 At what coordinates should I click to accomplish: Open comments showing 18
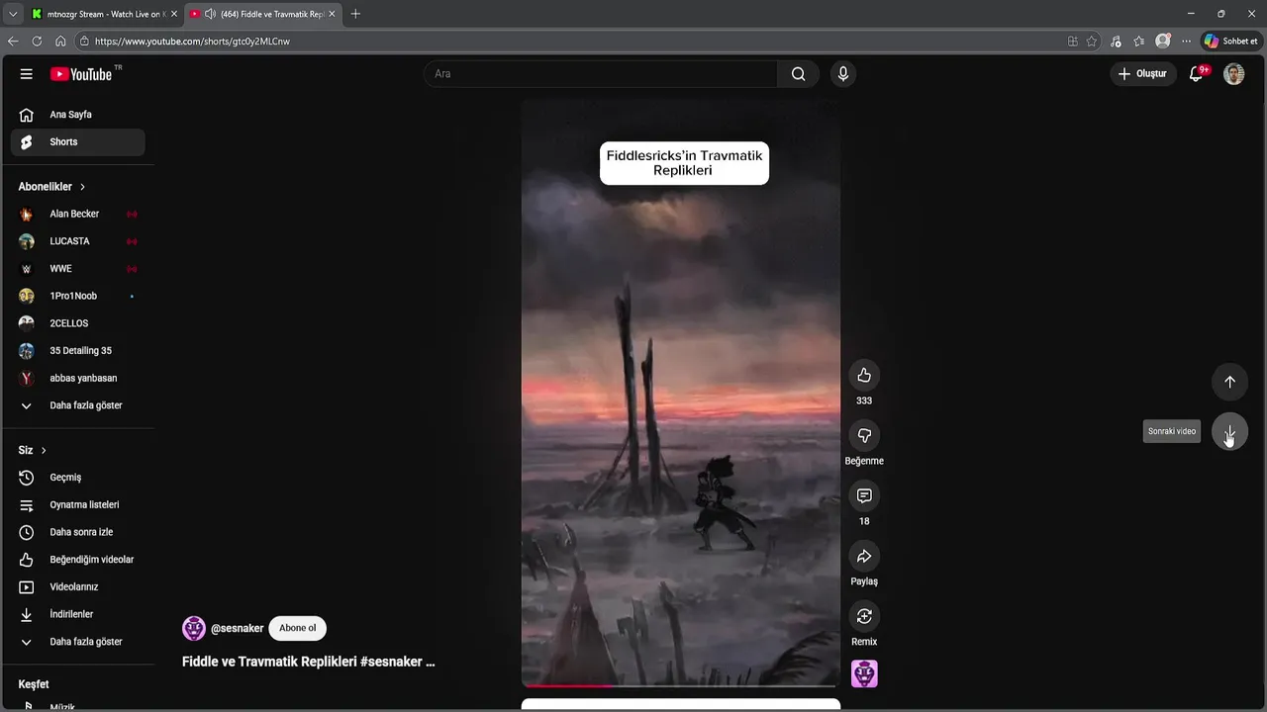tap(864, 495)
